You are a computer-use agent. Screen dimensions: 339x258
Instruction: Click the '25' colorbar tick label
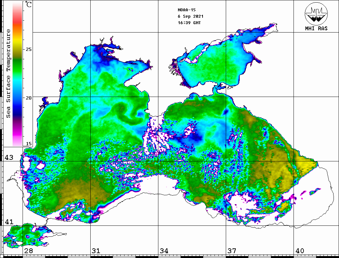click(28, 49)
